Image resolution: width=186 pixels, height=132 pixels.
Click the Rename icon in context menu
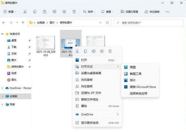(x=94, y=51)
